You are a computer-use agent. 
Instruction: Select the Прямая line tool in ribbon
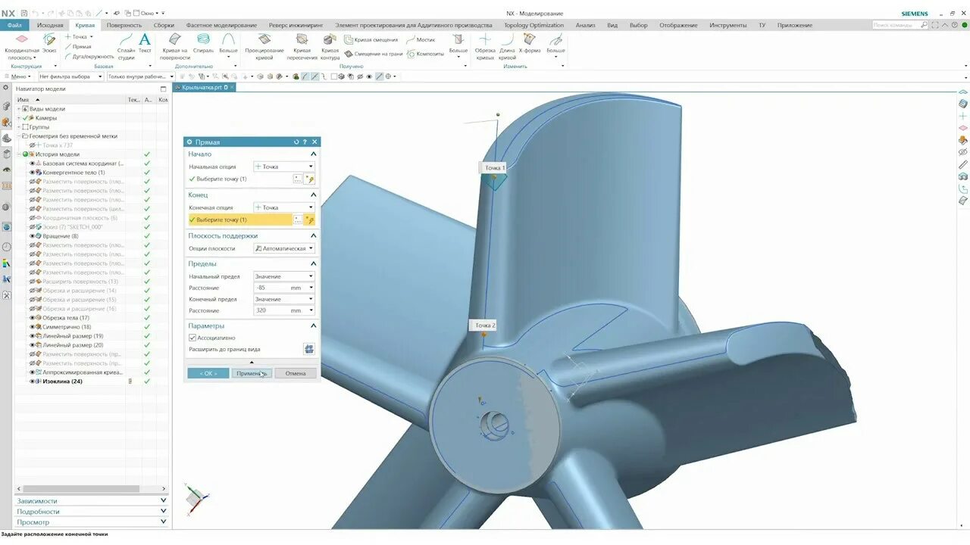pos(78,46)
